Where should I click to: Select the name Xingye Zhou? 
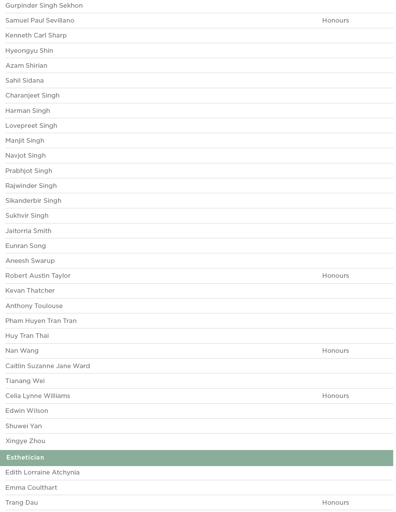click(x=25, y=441)
